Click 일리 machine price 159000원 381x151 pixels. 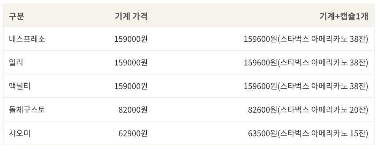[131, 62]
